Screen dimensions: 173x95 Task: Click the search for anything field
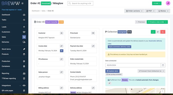pyautogui.click(x=80, y=3)
